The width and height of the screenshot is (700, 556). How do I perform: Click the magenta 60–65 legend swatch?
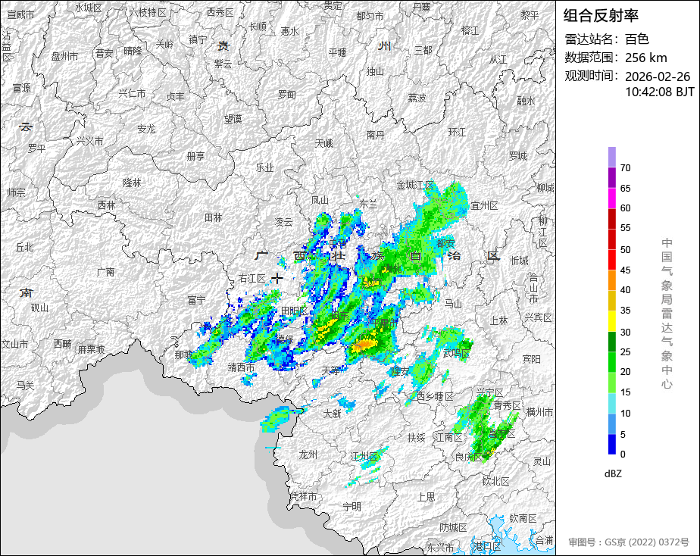click(x=611, y=198)
